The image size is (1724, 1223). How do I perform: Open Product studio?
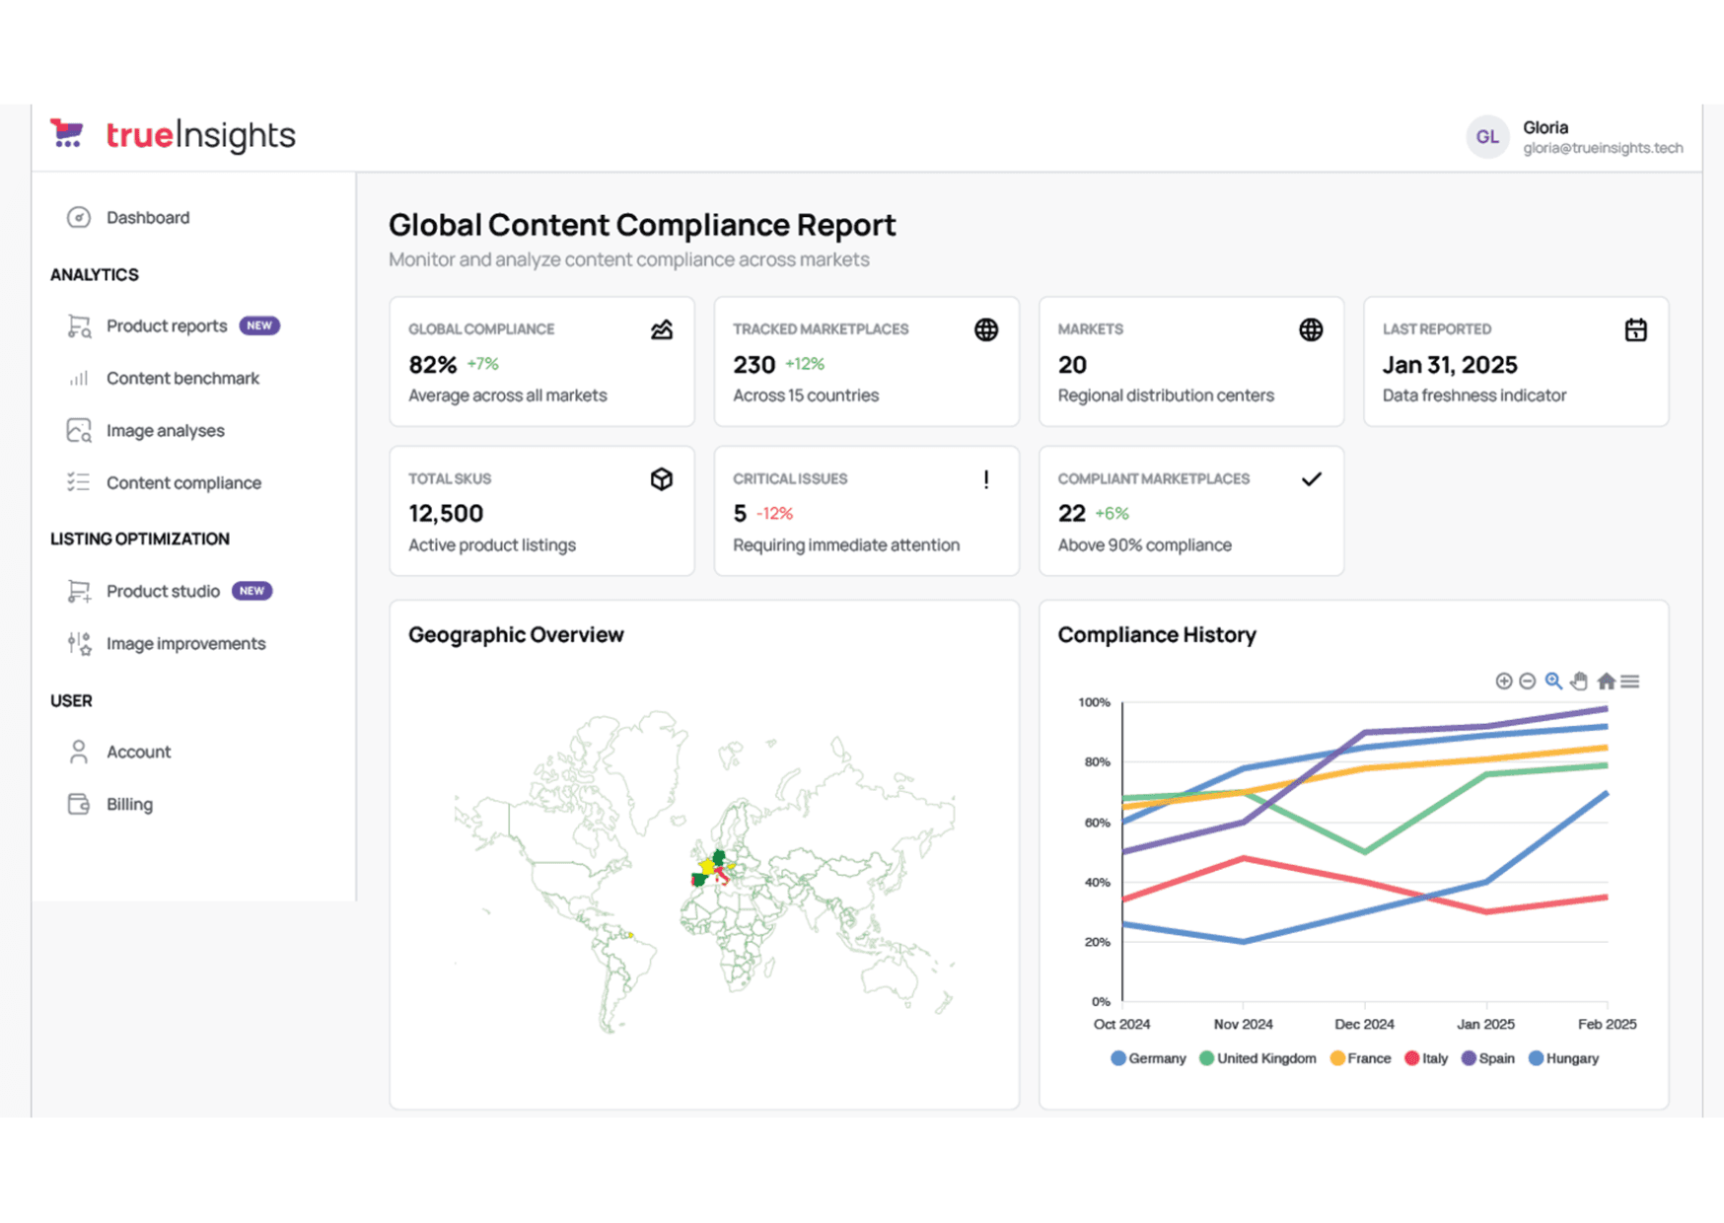click(163, 591)
